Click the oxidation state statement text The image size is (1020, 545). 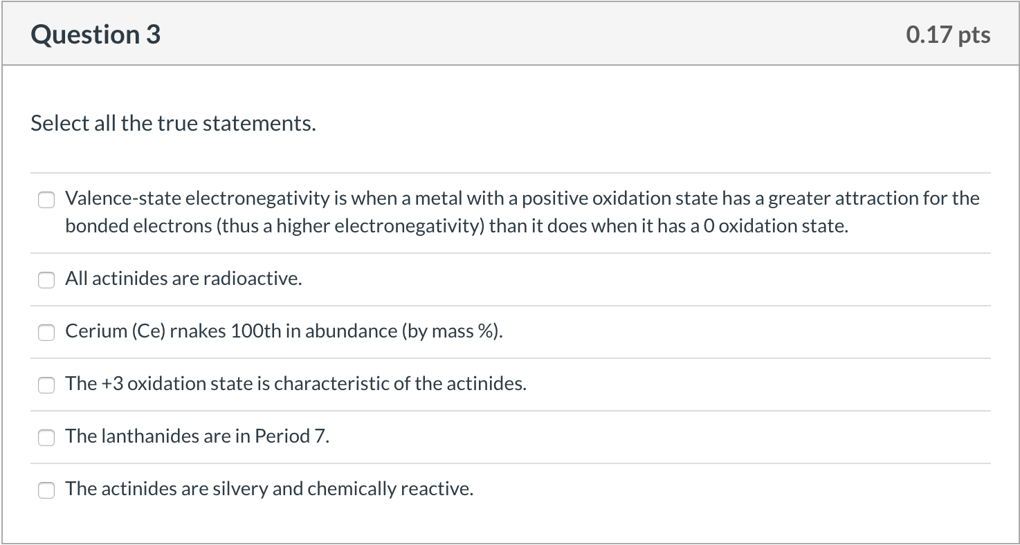pos(295,383)
